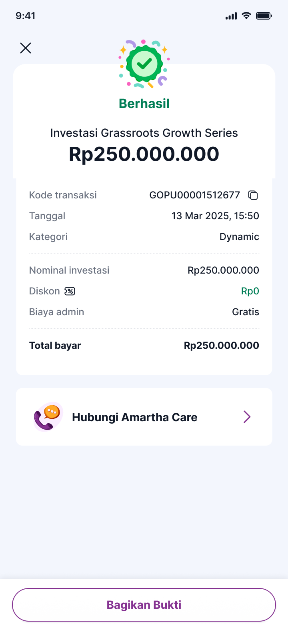Close the success screen with X icon

tap(26, 48)
